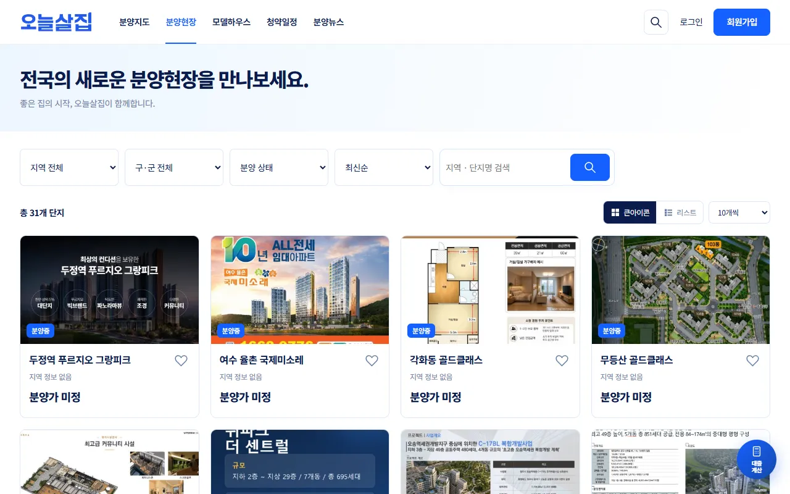Open the 지역 전체 region dropdown
This screenshot has height=494, width=790.
(69, 167)
